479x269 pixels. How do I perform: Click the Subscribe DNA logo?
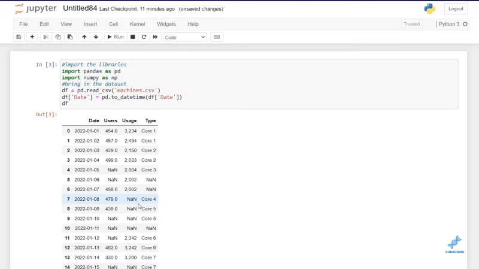point(454,244)
